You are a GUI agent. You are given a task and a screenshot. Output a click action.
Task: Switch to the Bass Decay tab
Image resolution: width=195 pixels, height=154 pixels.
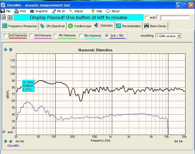pyautogui.click(x=155, y=26)
